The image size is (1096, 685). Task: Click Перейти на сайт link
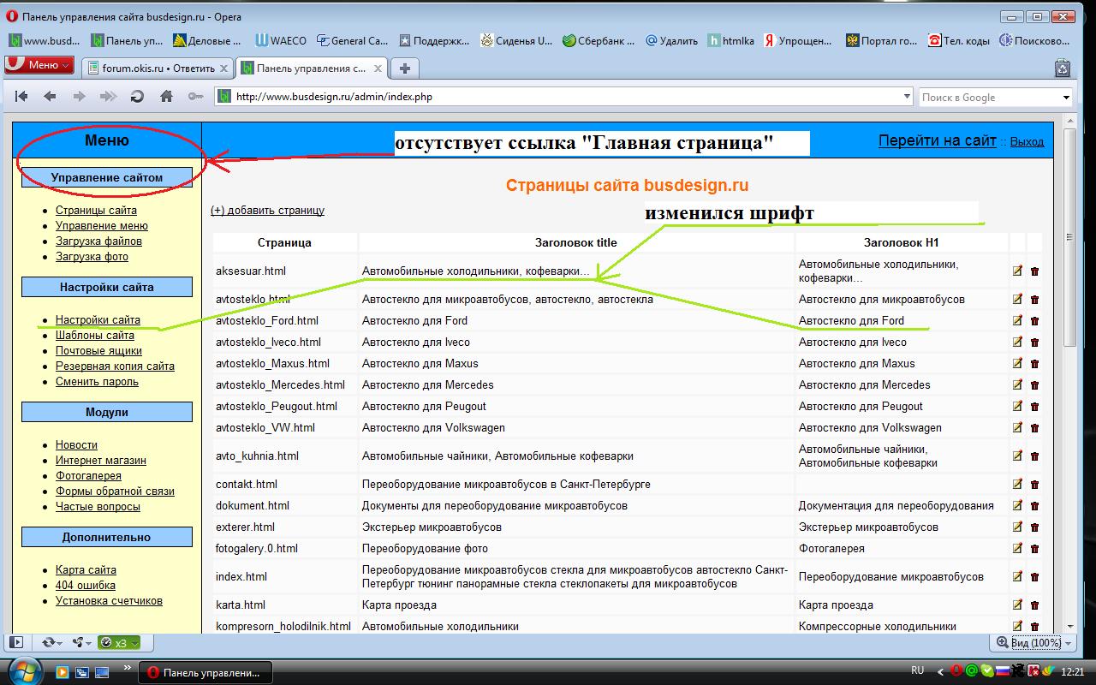coord(938,140)
